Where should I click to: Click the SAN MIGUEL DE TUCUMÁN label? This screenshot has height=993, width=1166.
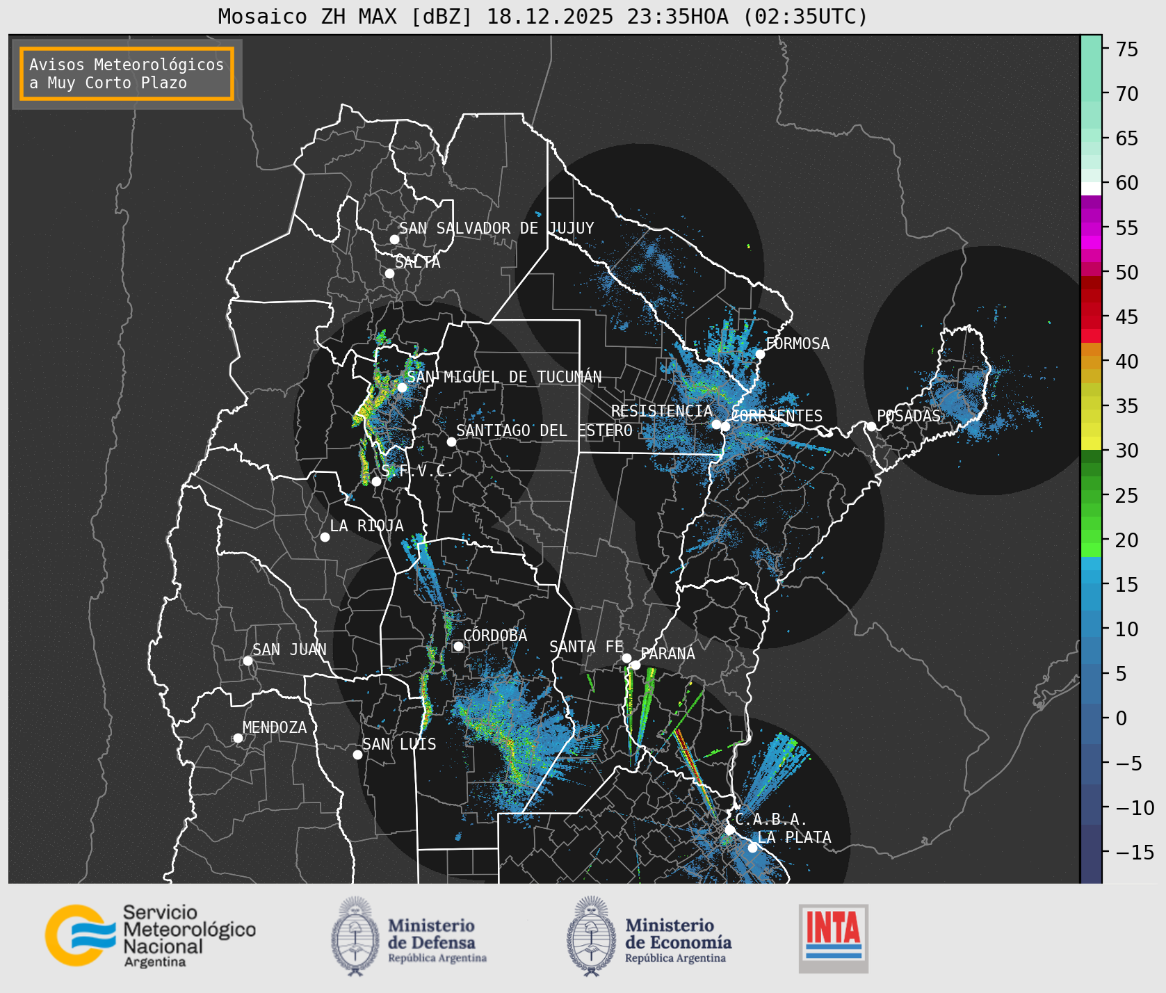click(x=504, y=377)
